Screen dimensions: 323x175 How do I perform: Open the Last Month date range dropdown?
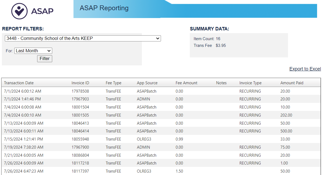point(33,51)
